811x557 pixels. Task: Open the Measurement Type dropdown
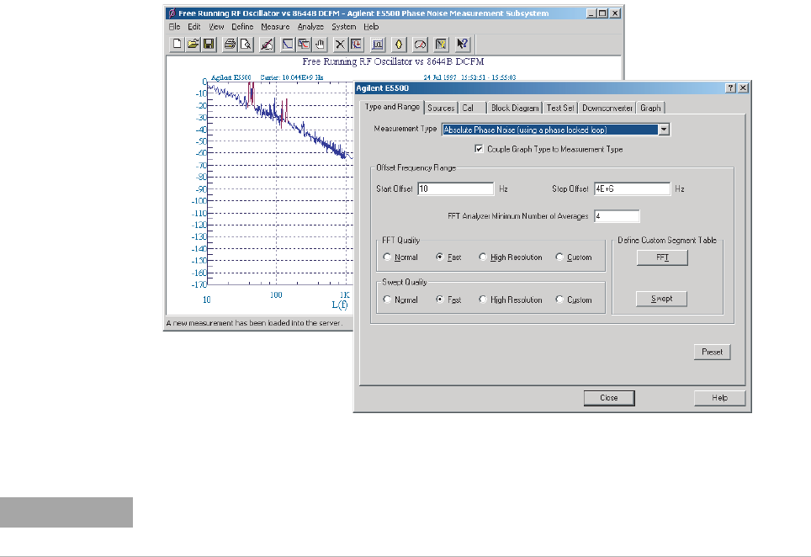coord(664,130)
